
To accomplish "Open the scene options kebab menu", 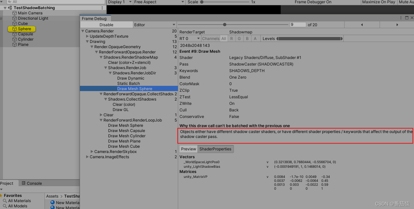I will tap(102, 8).
